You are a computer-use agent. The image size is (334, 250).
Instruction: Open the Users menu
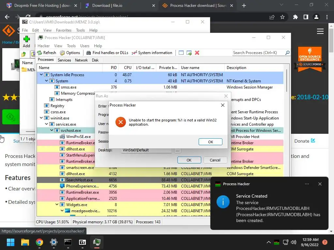click(x=85, y=46)
